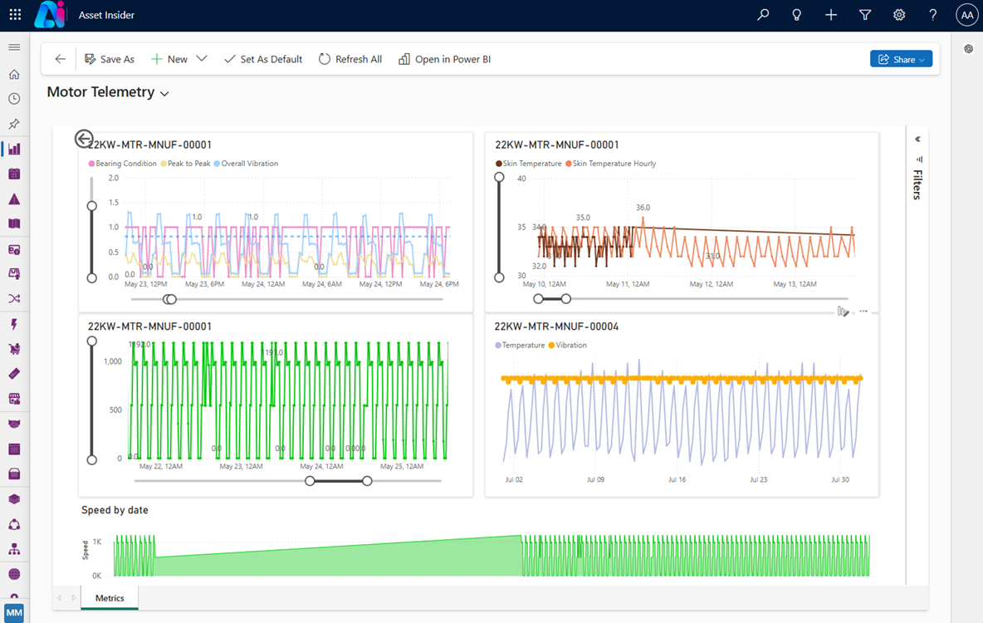Open the lightbulb insights icon in top bar

[x=796, y=15]
